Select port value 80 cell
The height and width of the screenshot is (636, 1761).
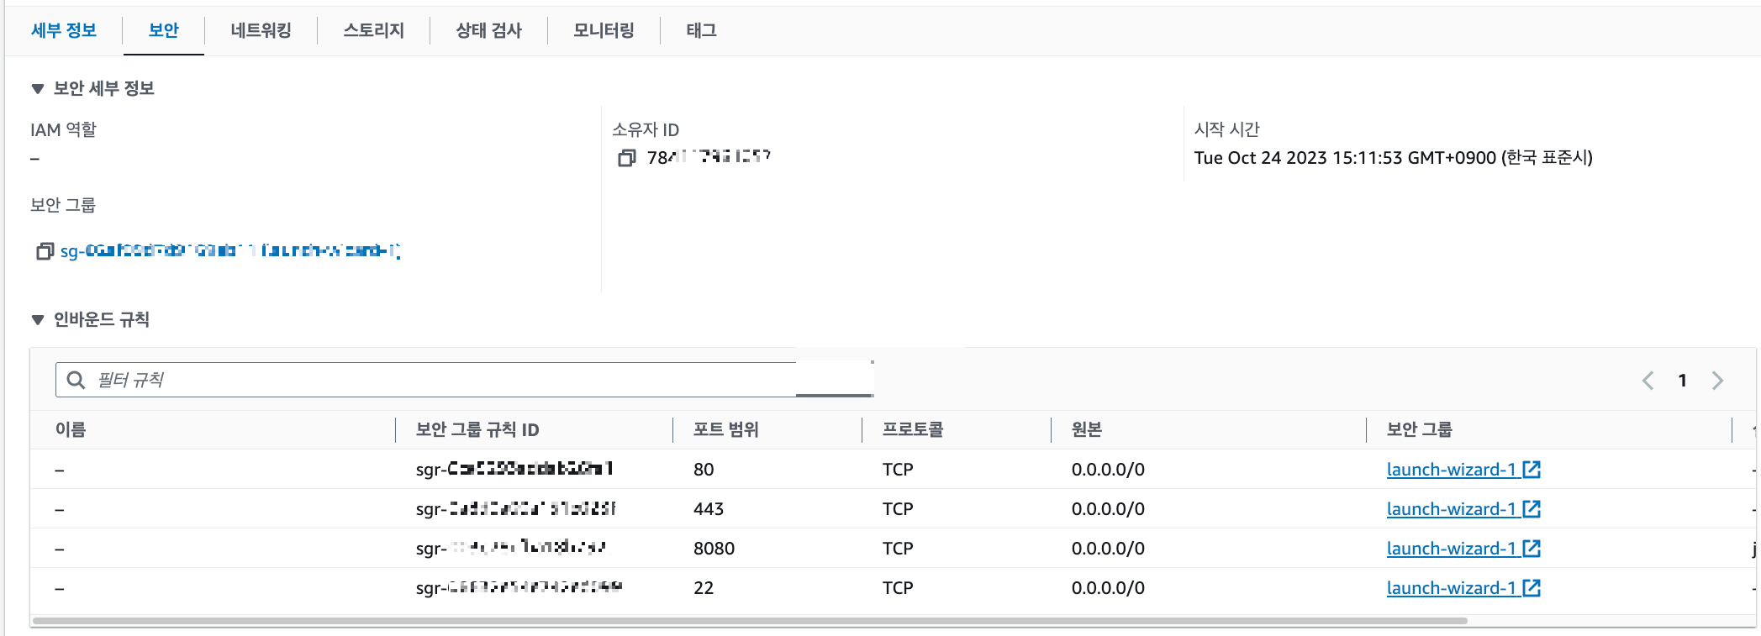pos(704,470)
